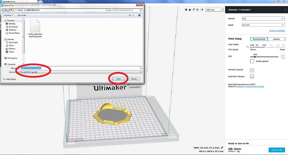Open Documents library
Screen dimensions: 288x155
click(x=12, y=42)
